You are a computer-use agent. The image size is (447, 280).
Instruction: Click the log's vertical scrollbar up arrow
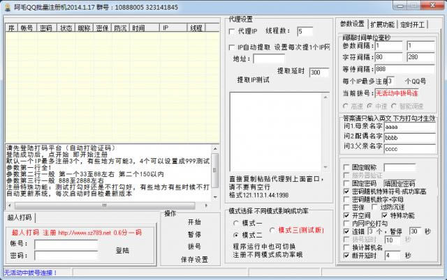215,148
